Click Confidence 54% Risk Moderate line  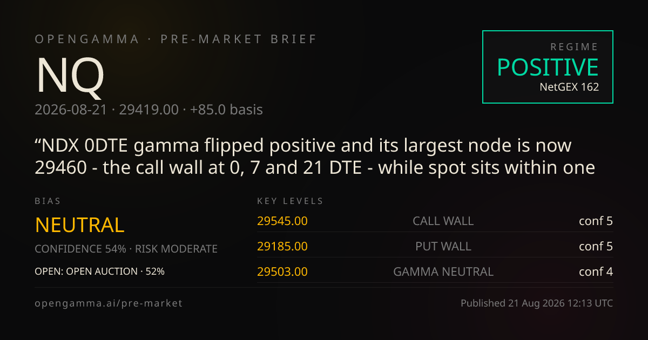pyautogui.click(x=126, y=249)
